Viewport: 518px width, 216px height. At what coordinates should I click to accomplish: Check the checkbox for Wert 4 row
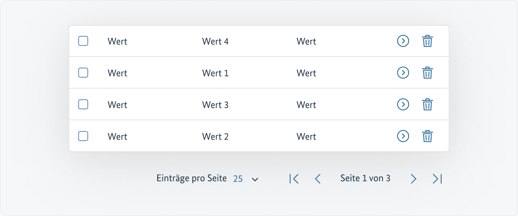point(83,41)
